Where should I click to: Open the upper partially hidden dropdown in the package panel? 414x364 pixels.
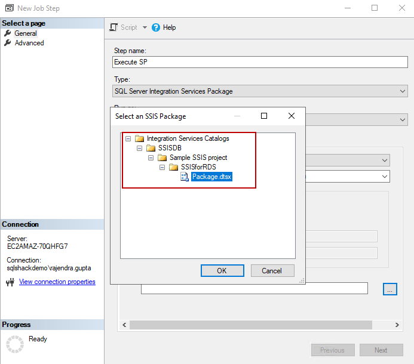(x=385, y=160)
